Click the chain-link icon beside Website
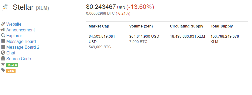This screenshot has height=95, width=252. pos(3,24)
